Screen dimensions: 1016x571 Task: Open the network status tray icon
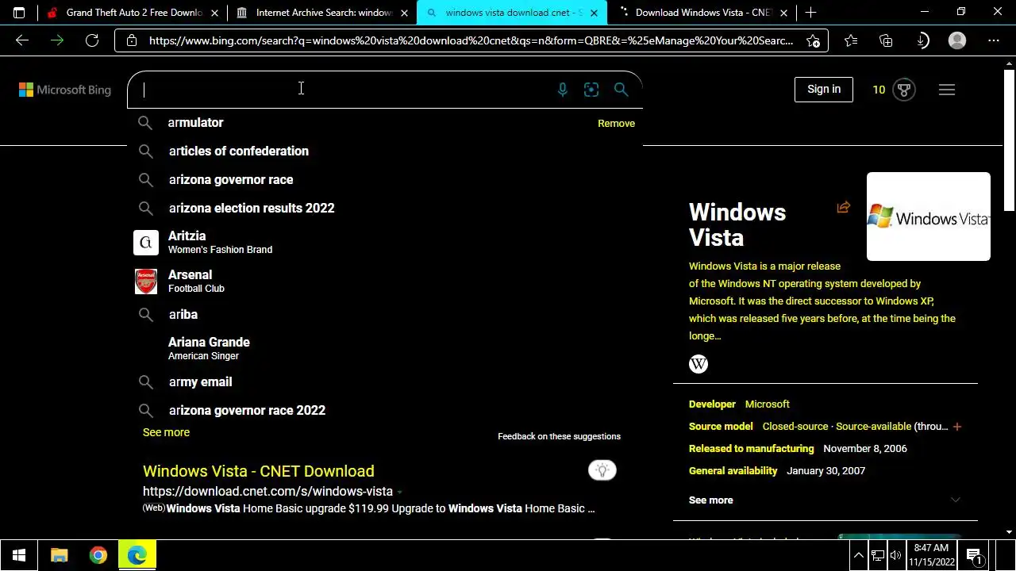877,555
